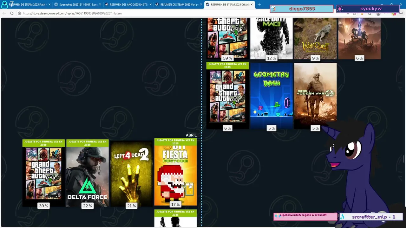Select the 'RESUMEN DE STEAM 2025 Cristhian' tab

(229, 4)
